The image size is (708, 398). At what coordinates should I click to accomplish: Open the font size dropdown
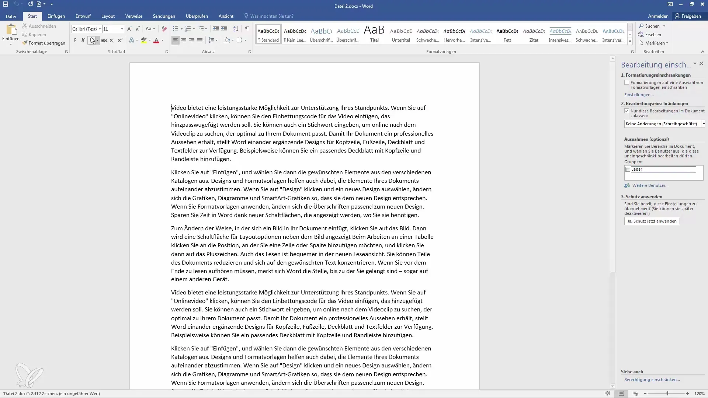pos(122,29)
